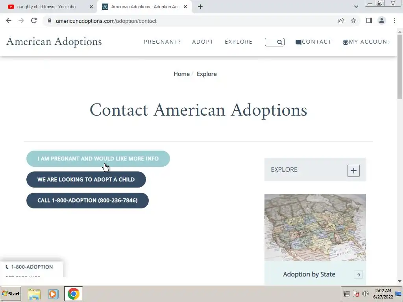Open the share page icon in address bar
This screenshot has height=302, width=403.
click(x=341, y=21)
